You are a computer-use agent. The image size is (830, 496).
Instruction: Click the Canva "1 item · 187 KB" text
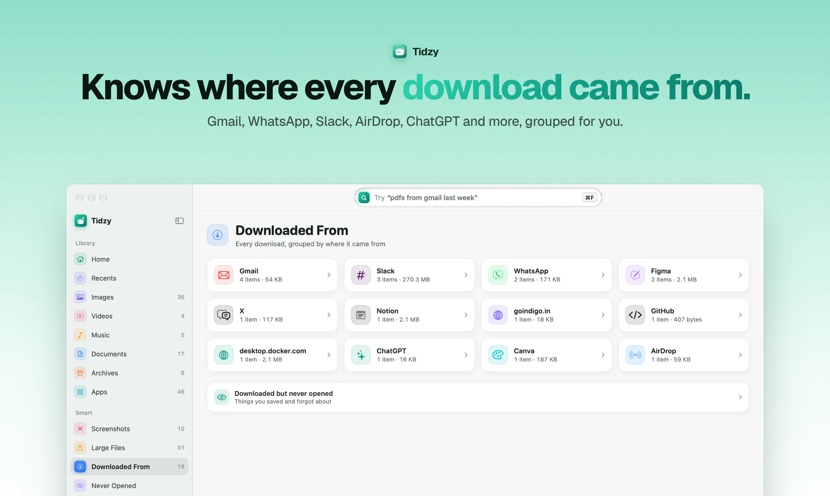point(536,359)
